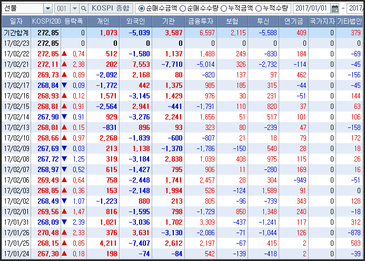The width and height of the screenshot is (365, 261).
Task: Click 연기금 value -949 on 17/02/06
Action: tap(300, 180)
